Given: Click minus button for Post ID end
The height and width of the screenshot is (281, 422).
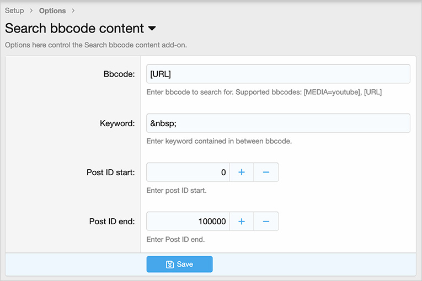Looking at the screenshot, I should click(266, 221).
